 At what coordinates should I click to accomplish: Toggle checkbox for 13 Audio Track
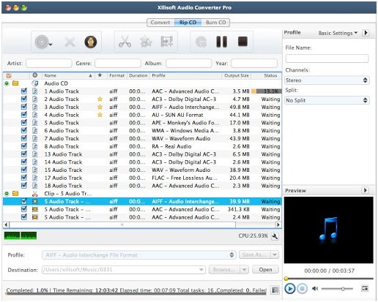(x=24, y=154)
